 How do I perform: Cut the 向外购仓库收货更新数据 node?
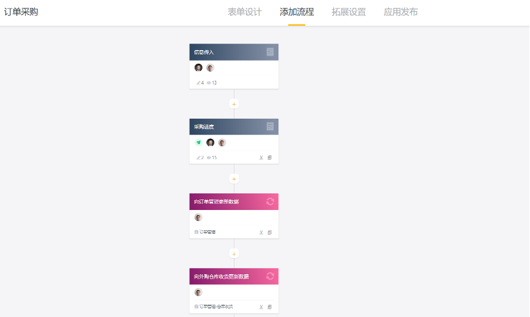(x=261, y=307)
